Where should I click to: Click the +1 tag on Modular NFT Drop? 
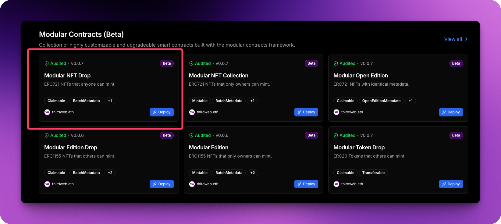tap(110, 101)
